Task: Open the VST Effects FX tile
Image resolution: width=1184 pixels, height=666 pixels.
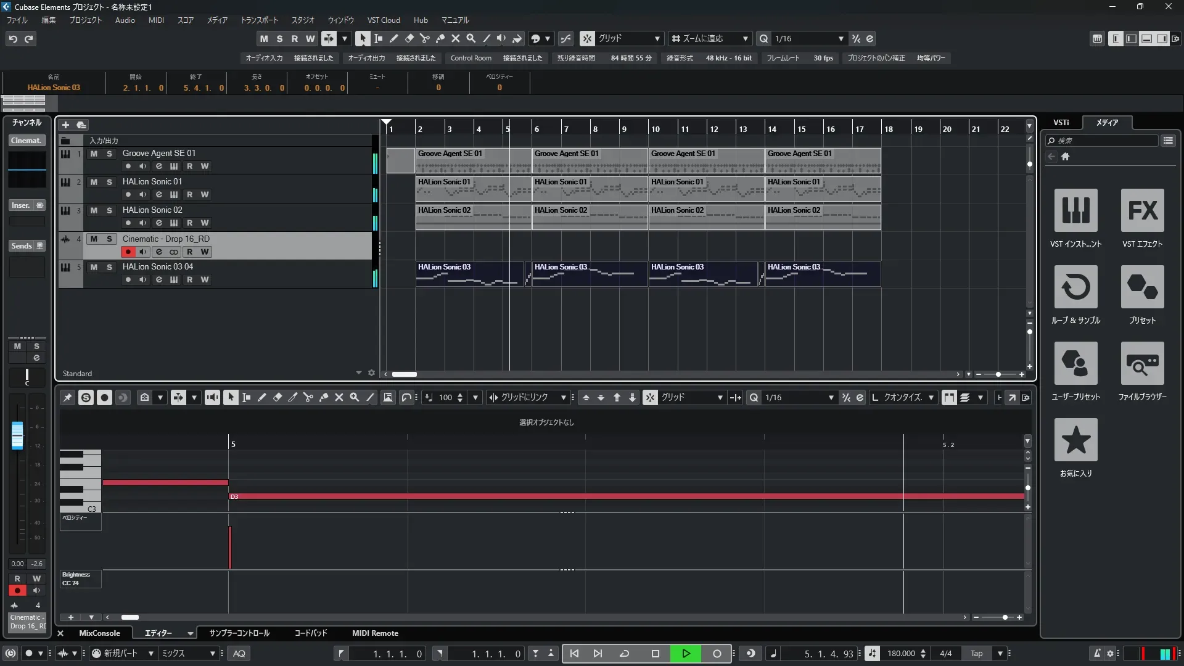Action: pyautogui.click(x=1142, y=210)
